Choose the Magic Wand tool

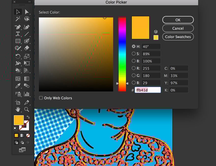[x=18, y=19]
